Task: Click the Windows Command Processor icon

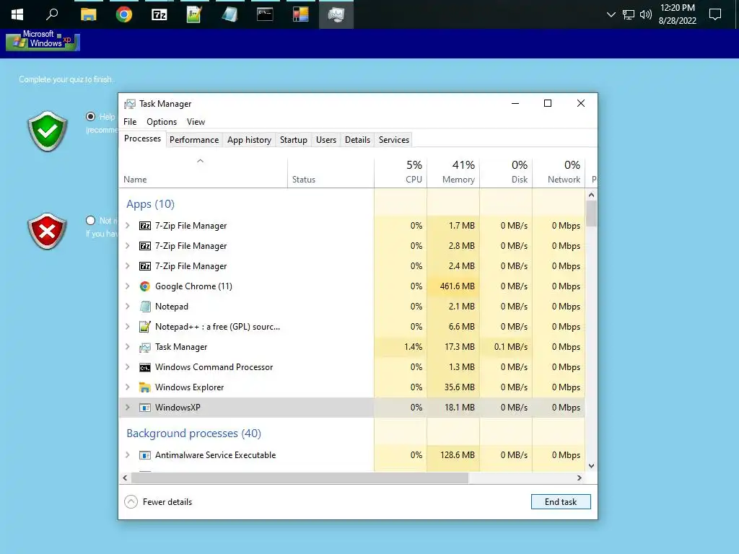Action: tap(145, 367)
